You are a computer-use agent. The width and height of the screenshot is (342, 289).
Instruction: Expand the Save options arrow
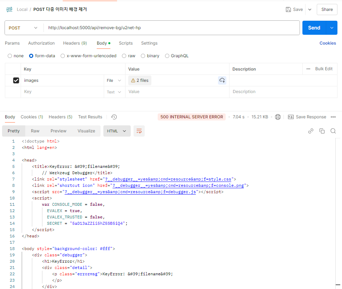(310, 9)
